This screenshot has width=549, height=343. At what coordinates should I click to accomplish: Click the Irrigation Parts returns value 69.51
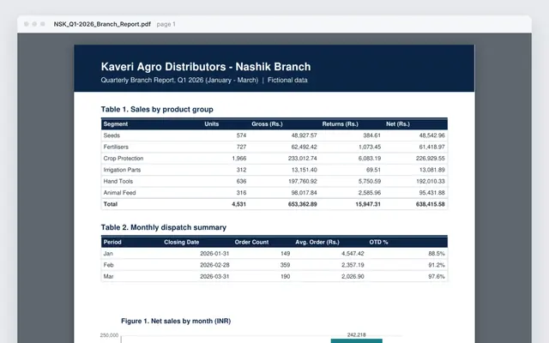(373, 170)
